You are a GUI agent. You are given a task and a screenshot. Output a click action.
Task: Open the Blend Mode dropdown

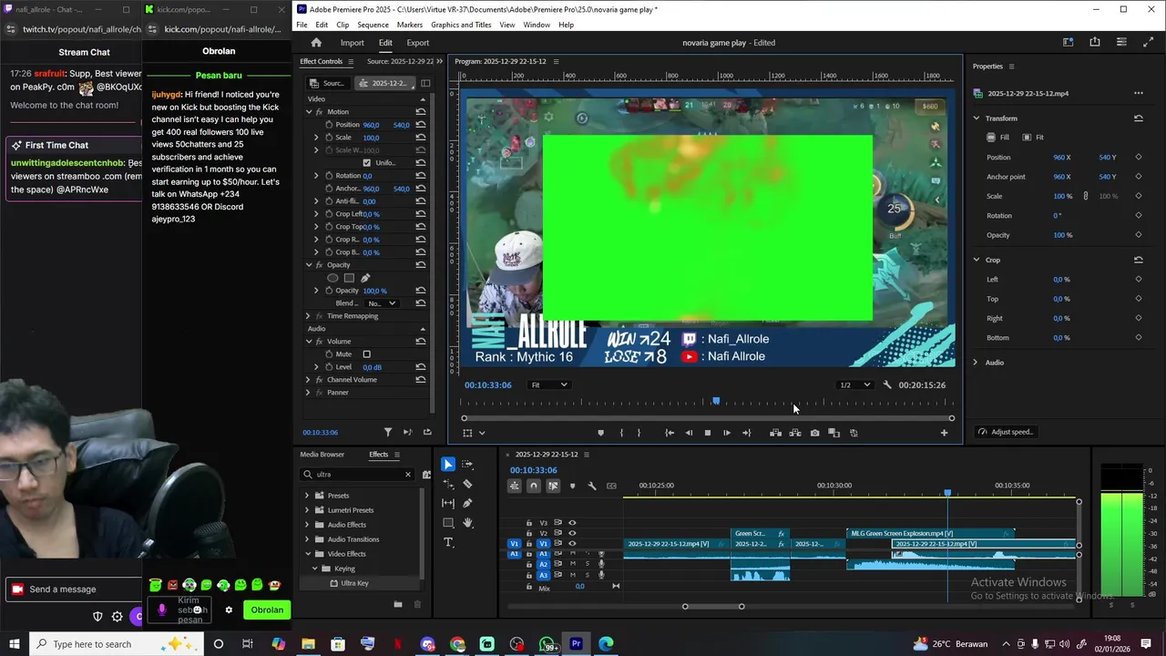point(382,303)
